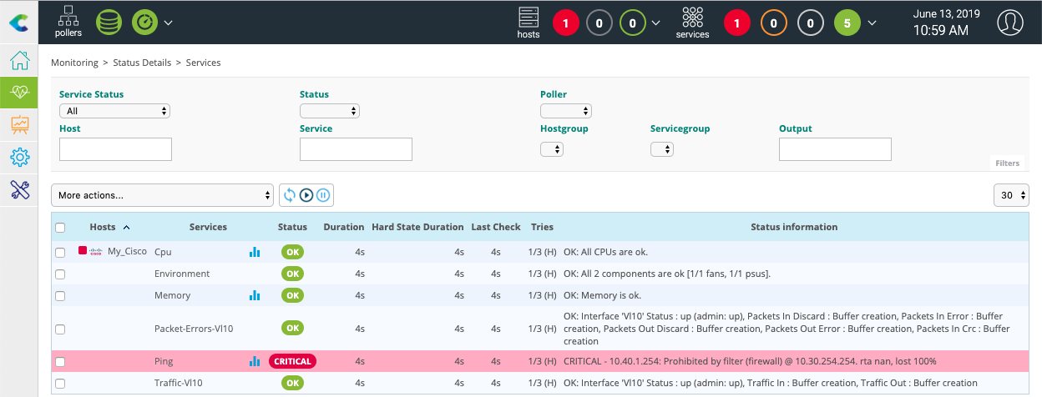Check the Ping service row checkbox
This screenshot has height=397, width=1042.
[60, 362]
